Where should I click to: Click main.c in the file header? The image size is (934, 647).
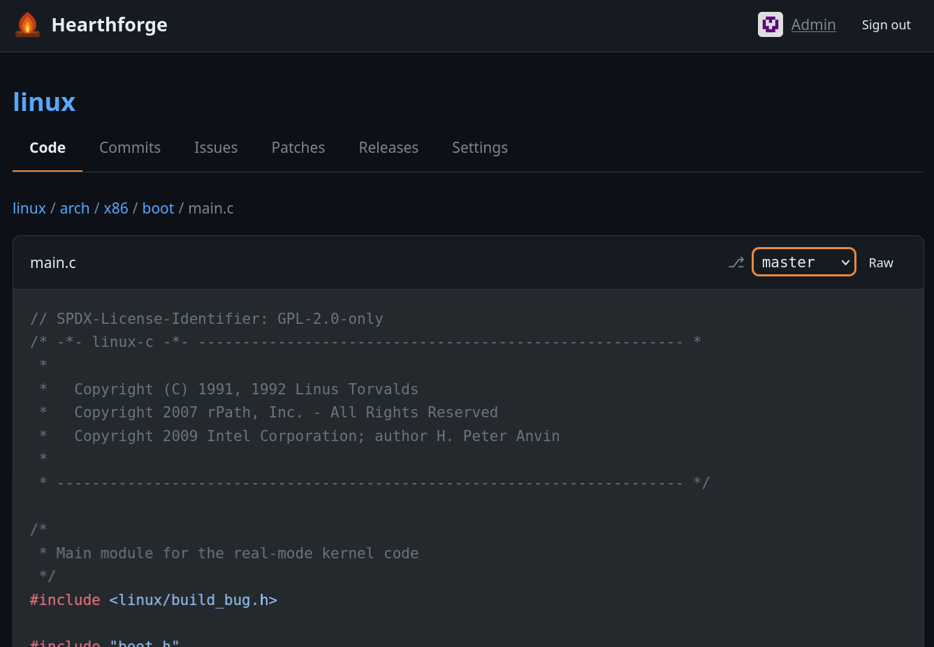pyautogui.click(x=53, y=262)
